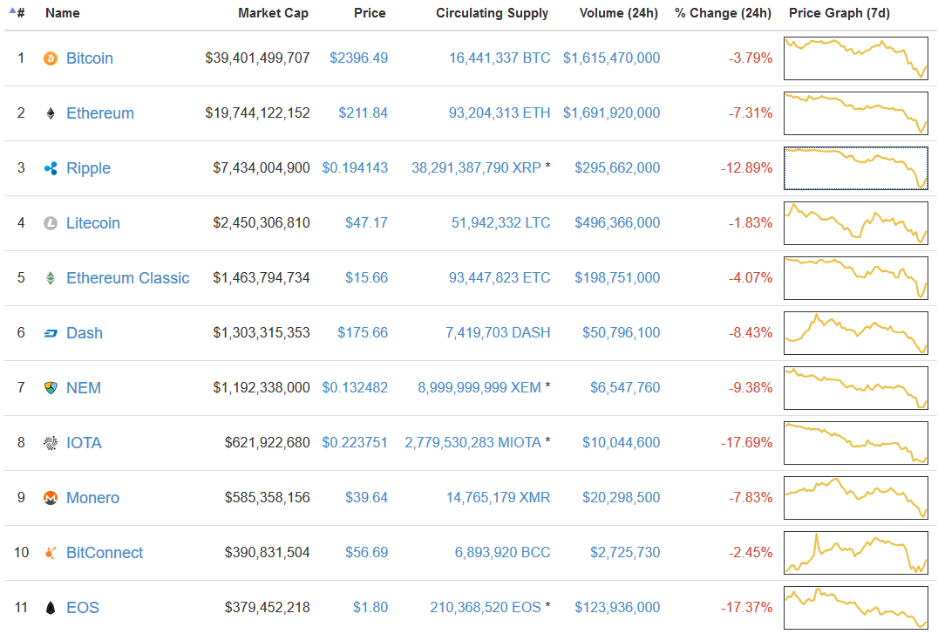View Bitcoin's 7-day price graph
Image resolution: width=938 pixels, height=634 pixels.
(855, 58)
